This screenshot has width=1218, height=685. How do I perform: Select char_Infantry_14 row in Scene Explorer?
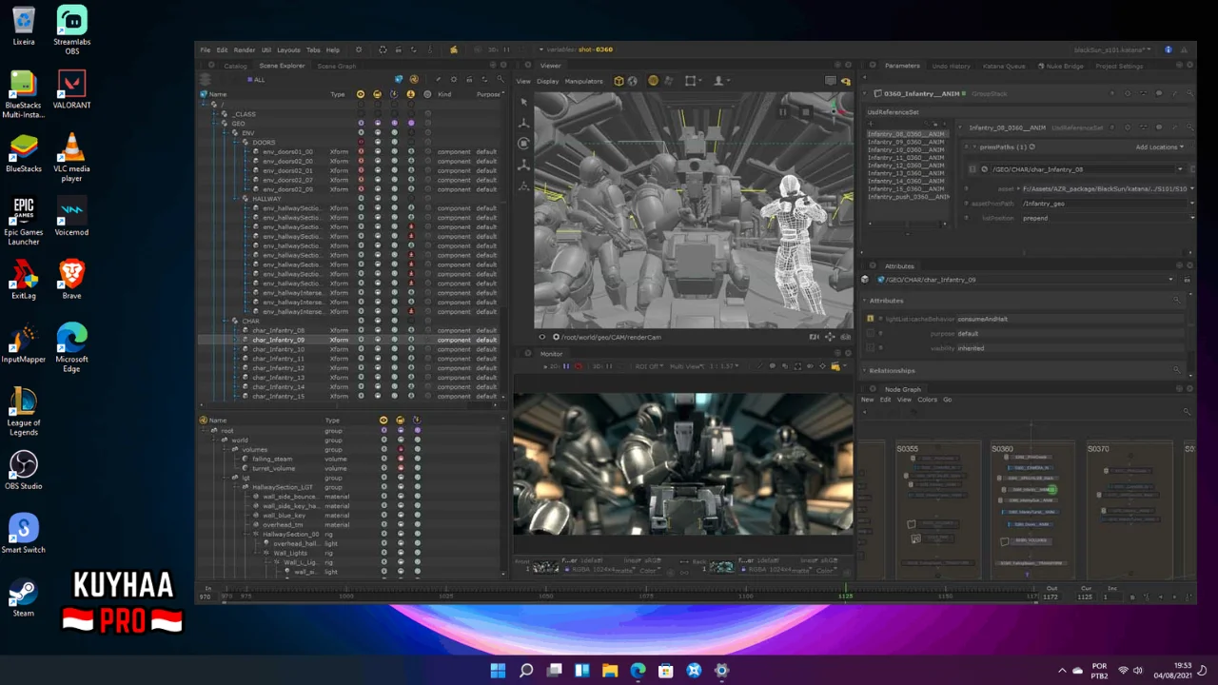pyautogui.click(x=349, y=386)
